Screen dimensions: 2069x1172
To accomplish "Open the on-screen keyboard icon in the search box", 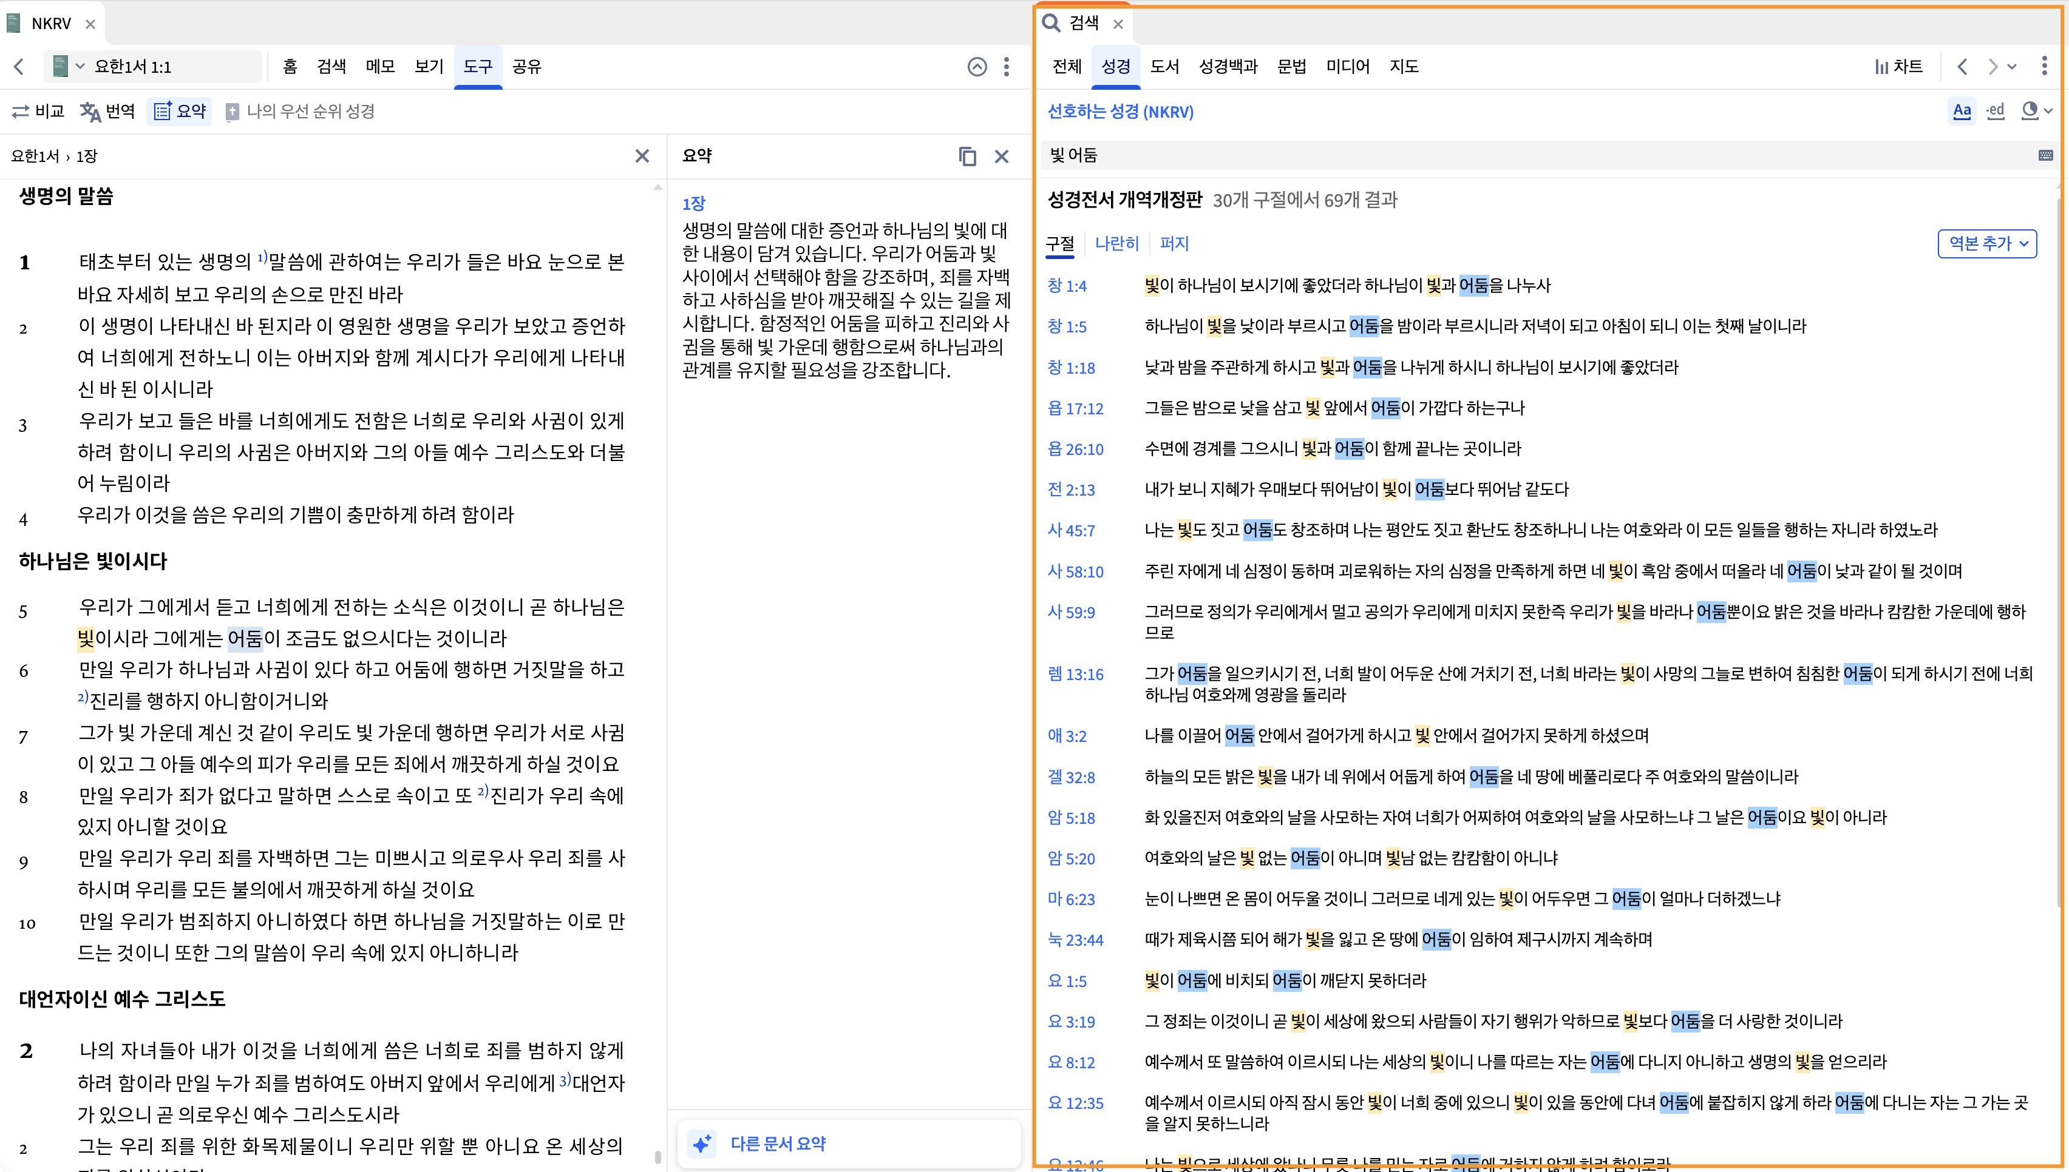I will tap(2046, 155).
